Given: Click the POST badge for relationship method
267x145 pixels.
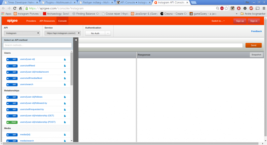Looking at the screenshot, I should [12, 122].
